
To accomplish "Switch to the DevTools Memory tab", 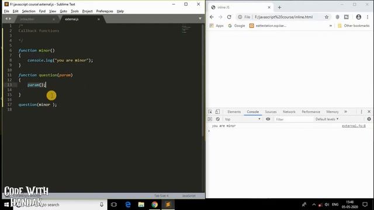I will coord(333,111).
